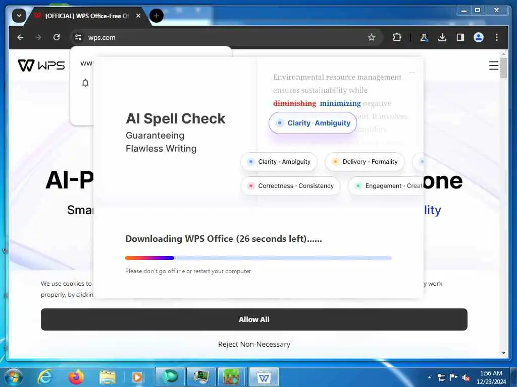This screenshot has height=387, width=517.
Task: Click the Clarity · Ambiguity chip
Action: pyautogui.click(x=279, y=162)
